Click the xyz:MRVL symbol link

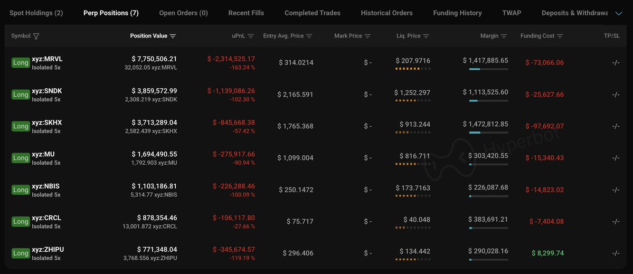click(x=47, y=59)
